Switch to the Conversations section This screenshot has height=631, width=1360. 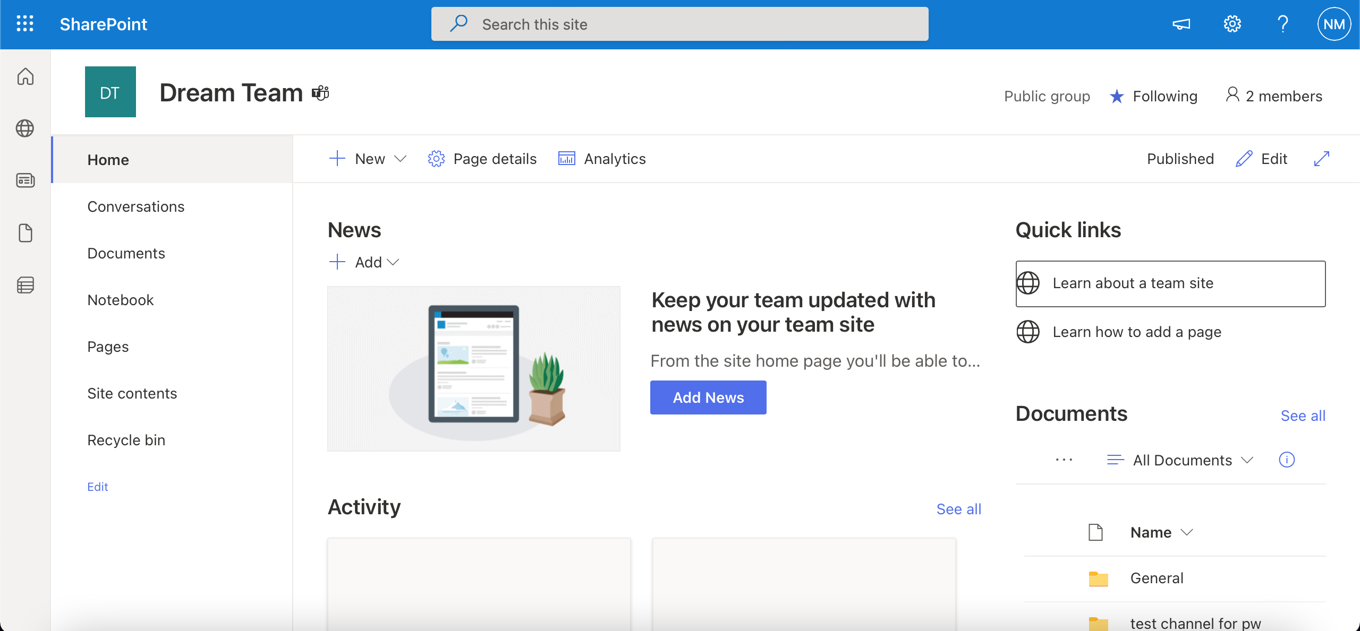[136, 206]
